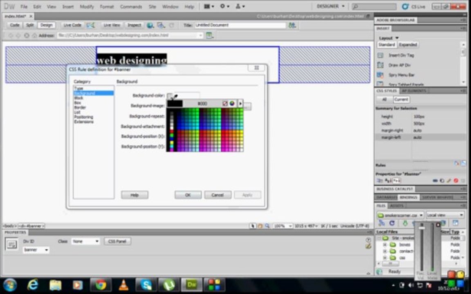Switch to Split view
Viewport: 471px width, 294px height.
click(x=29, y=25)
